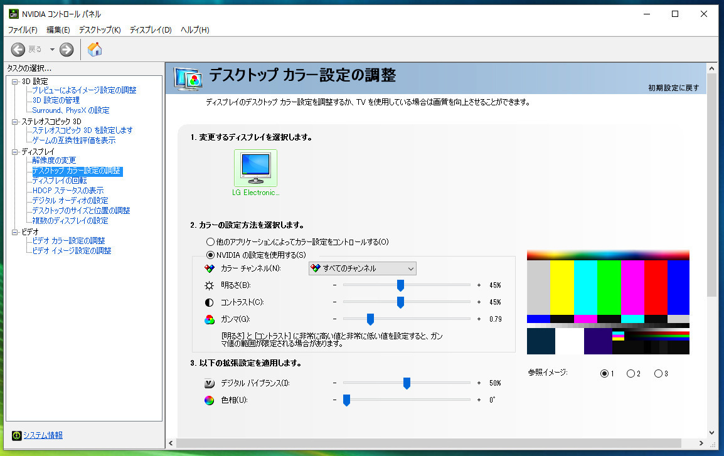This screenshot has height=456, width=724.
Task: Decrease contrast with the minus button
Action: [x=335, y=302]
